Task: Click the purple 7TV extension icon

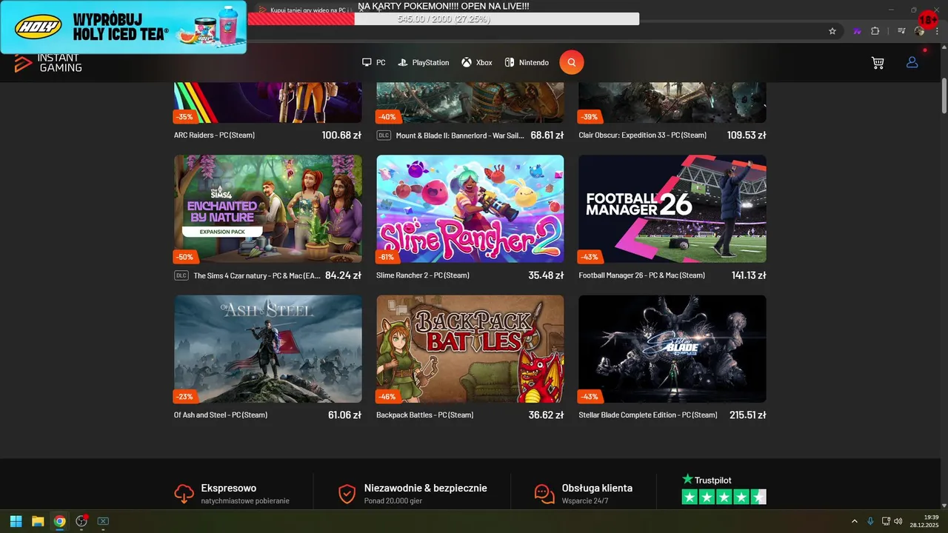Action: click(x=858, y=31)
